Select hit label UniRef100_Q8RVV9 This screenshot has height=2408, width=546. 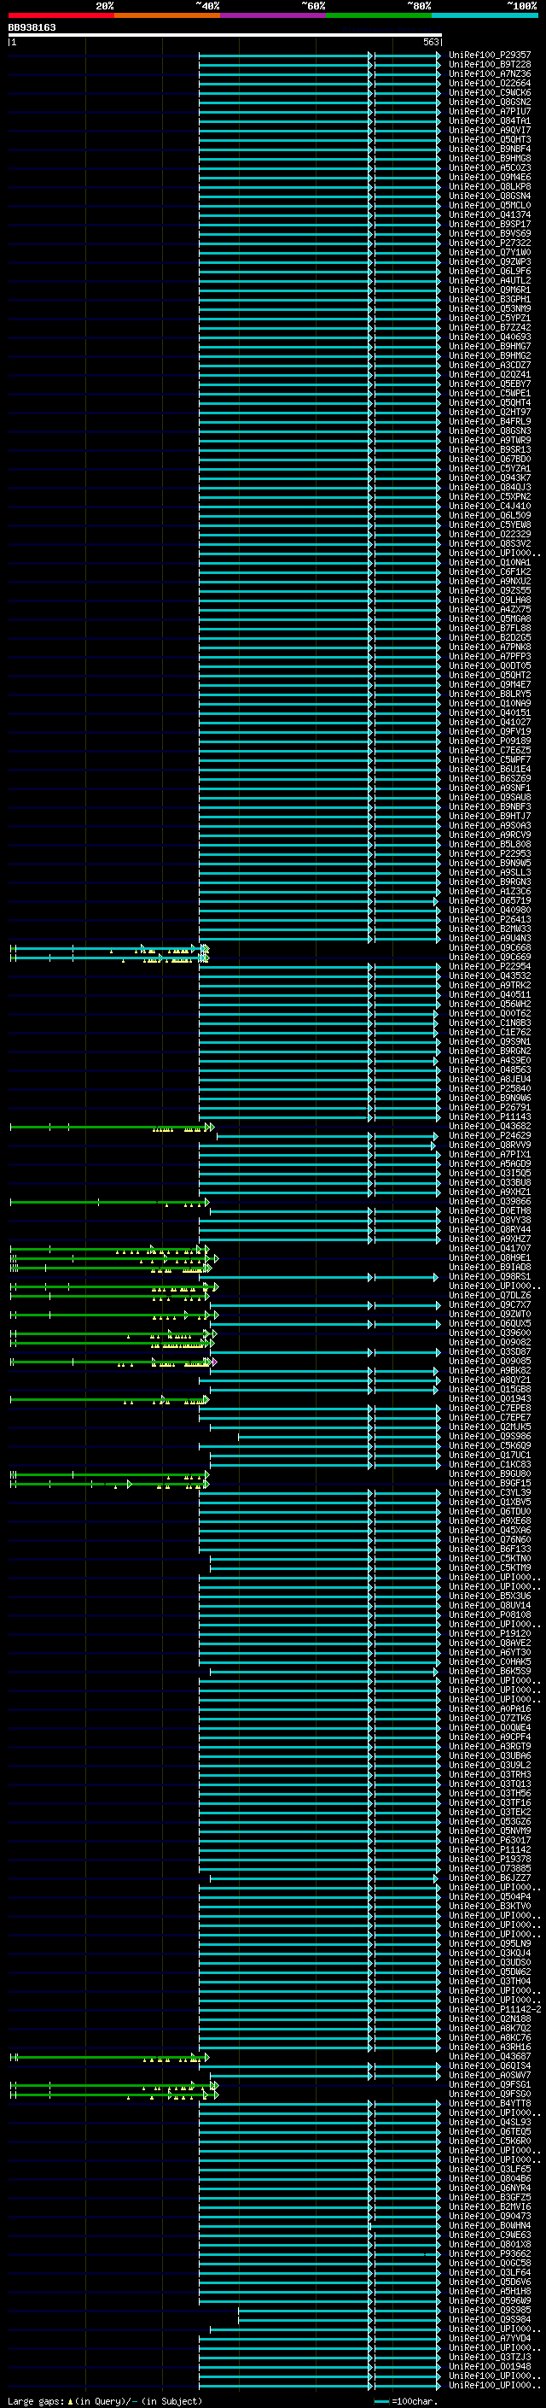pyautogui.click(x=490, y=1145)
